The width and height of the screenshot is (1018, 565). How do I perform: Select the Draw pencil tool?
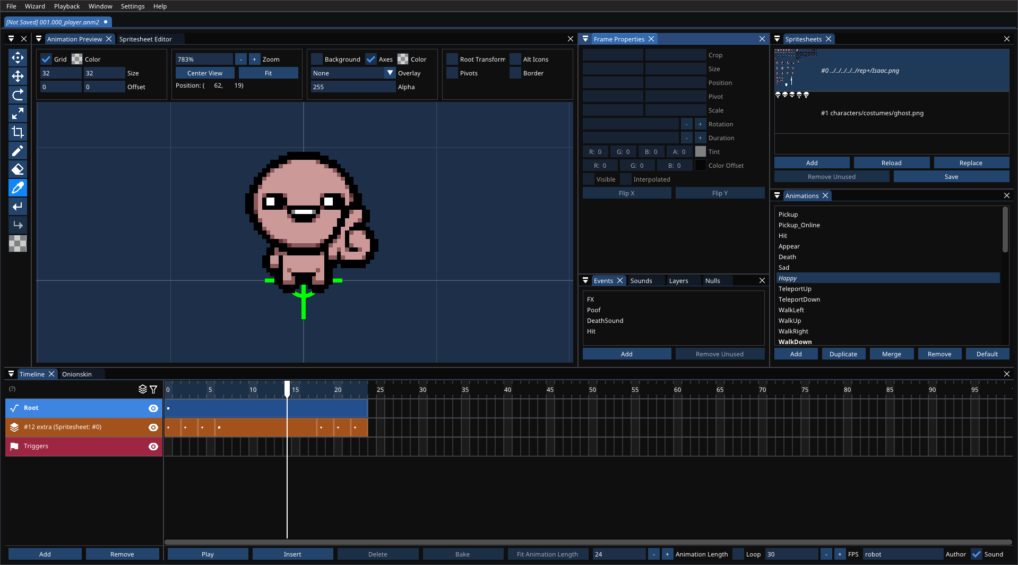coord(18,151)
